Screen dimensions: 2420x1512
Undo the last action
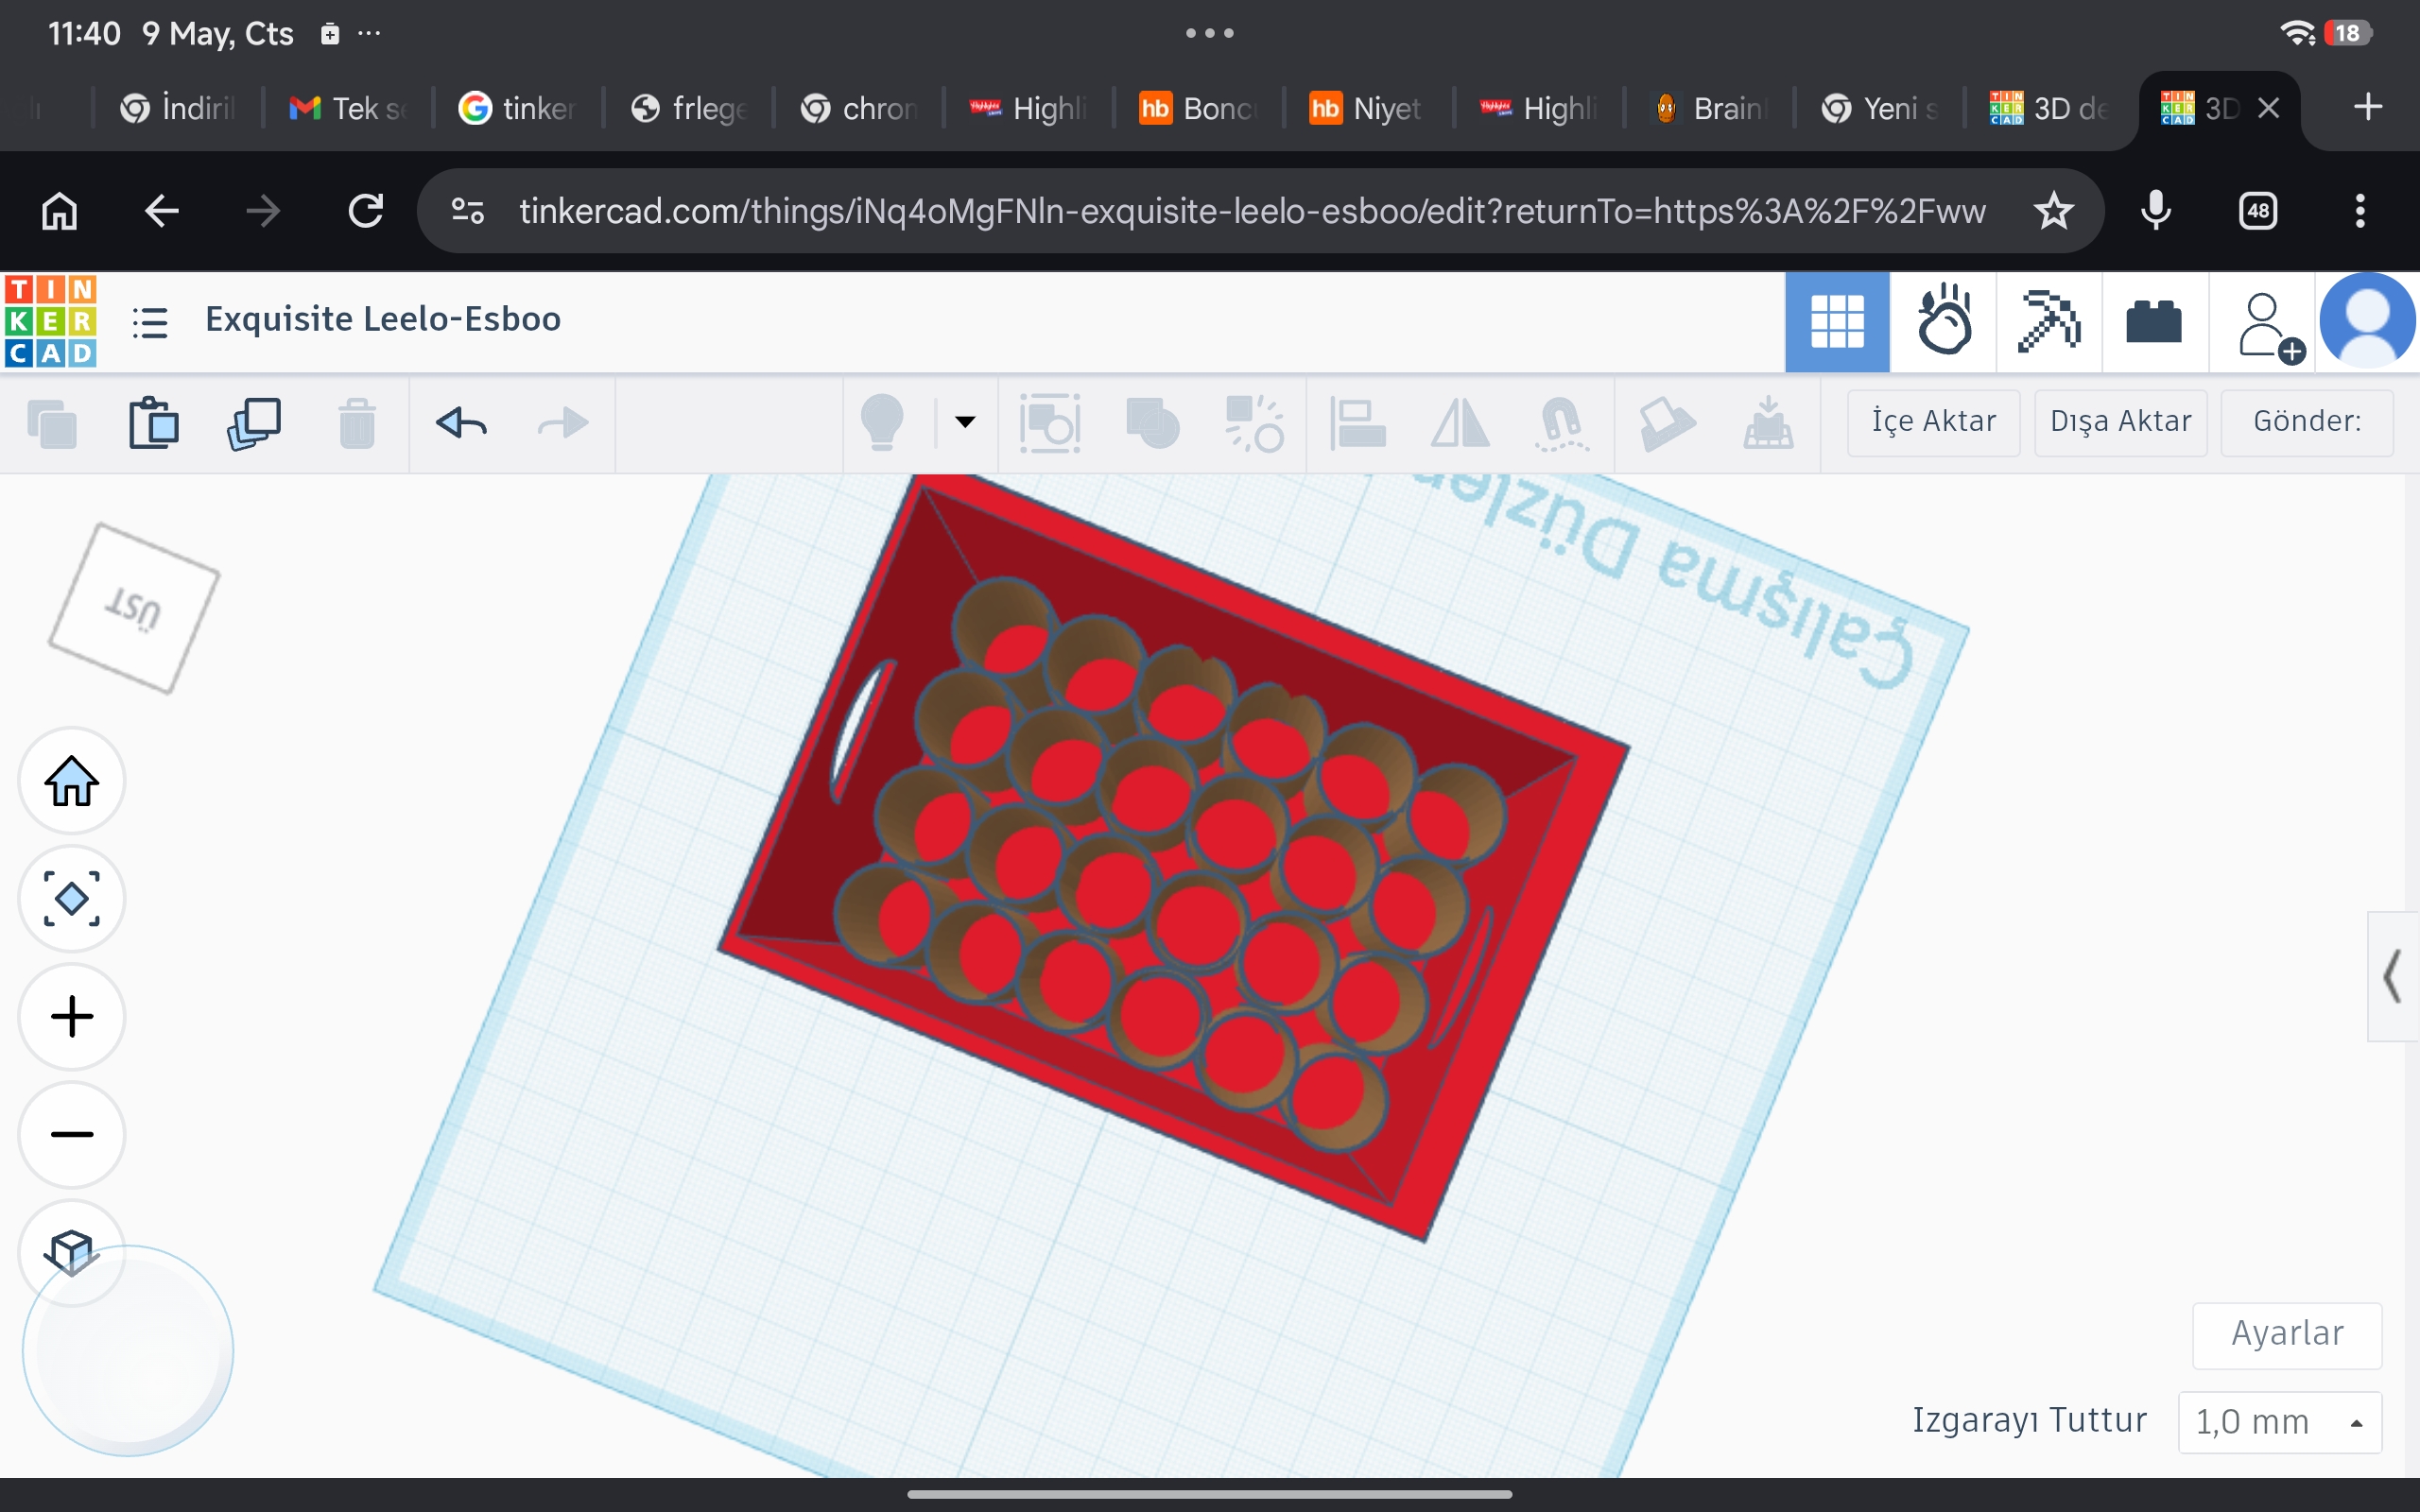point(461,423)
